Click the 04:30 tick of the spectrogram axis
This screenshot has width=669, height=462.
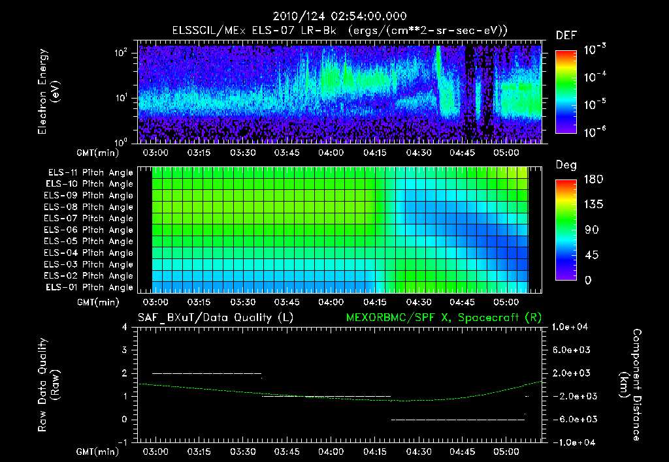point(419,153)
